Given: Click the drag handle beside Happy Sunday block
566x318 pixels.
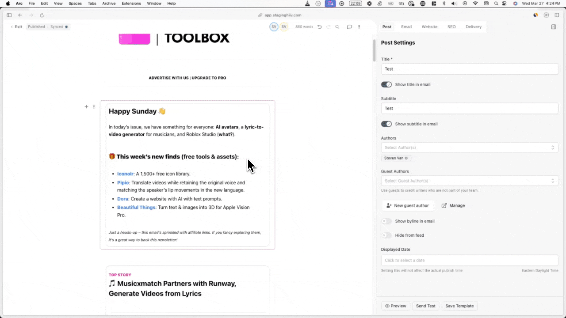Looking at the screenshot, I should coord(94,106).
